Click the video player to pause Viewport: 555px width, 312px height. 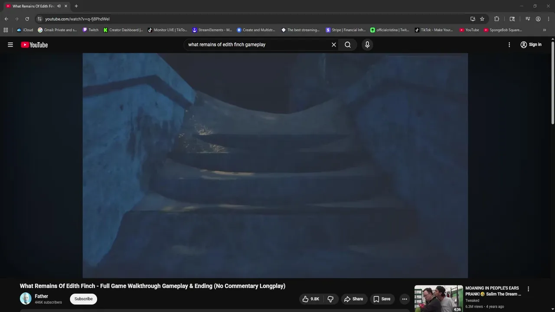click(x=275, y=166)
